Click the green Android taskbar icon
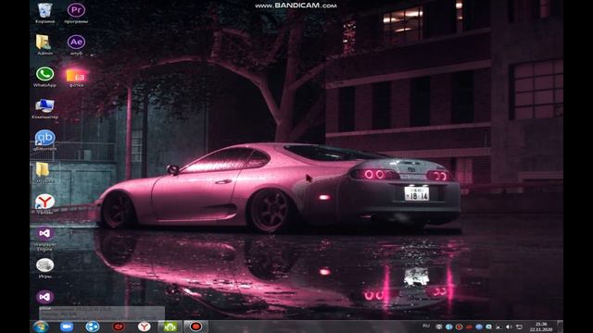 (x=170, y=327)
